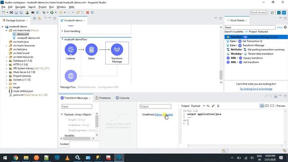The image size is (288, 162).
Task: Open Chrome from the taskbar
Action: [x=16, y=157]
